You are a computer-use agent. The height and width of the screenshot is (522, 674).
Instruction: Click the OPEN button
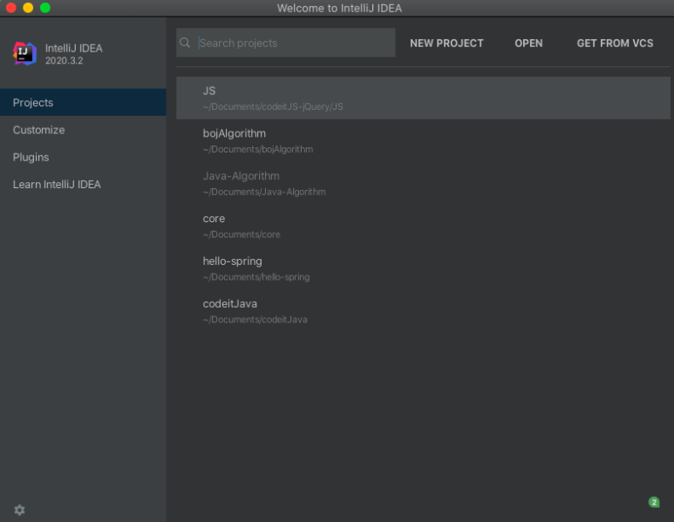(528, 44)
